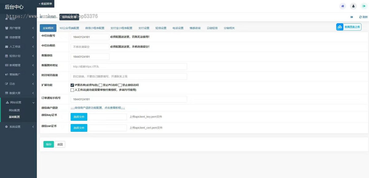Expand the 日志 chevron
The image size is (369, 178).
point(33,83)
